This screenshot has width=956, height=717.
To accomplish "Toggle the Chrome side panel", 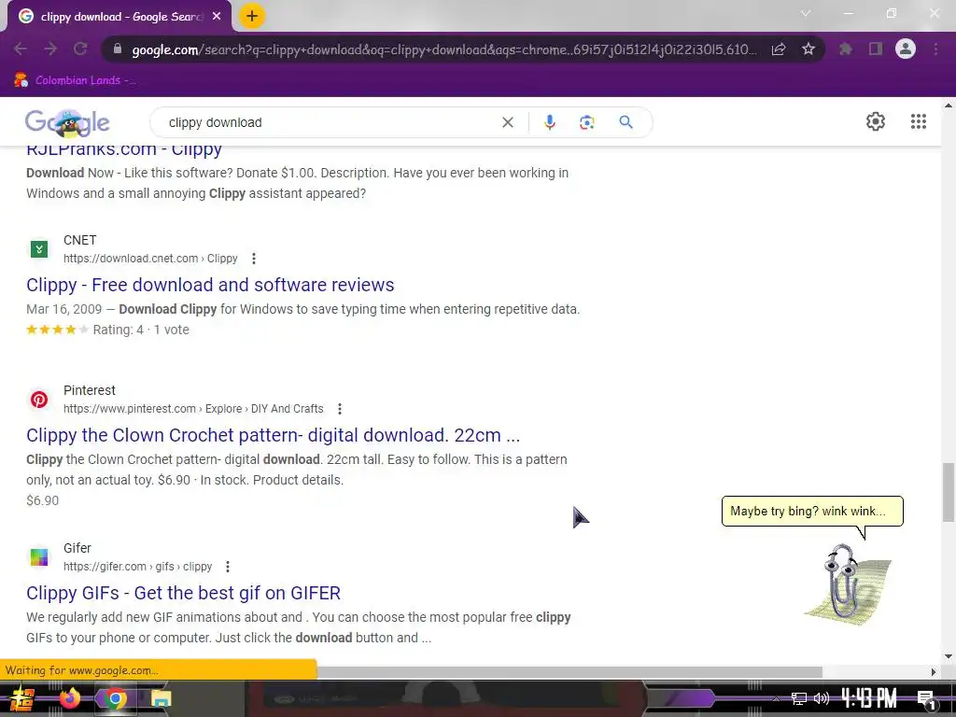I will click(876, 49).
